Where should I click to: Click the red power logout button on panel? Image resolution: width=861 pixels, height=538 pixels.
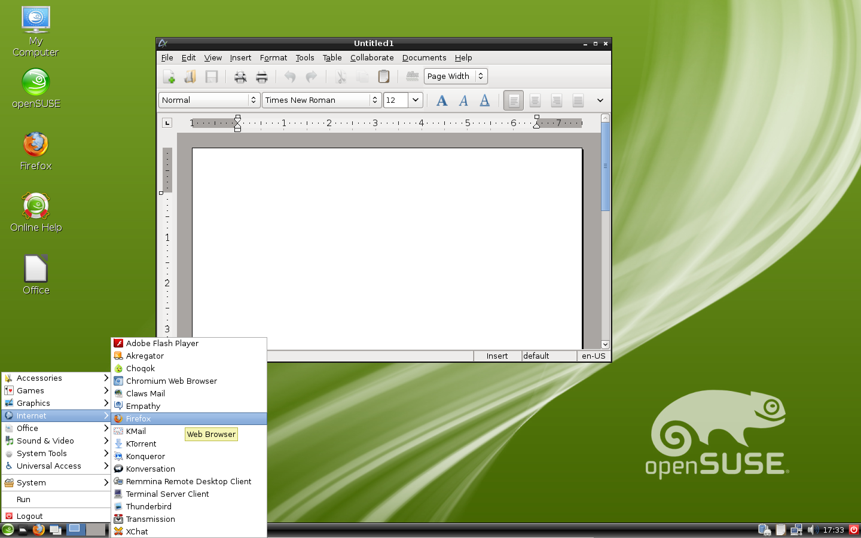click(854, 530)
